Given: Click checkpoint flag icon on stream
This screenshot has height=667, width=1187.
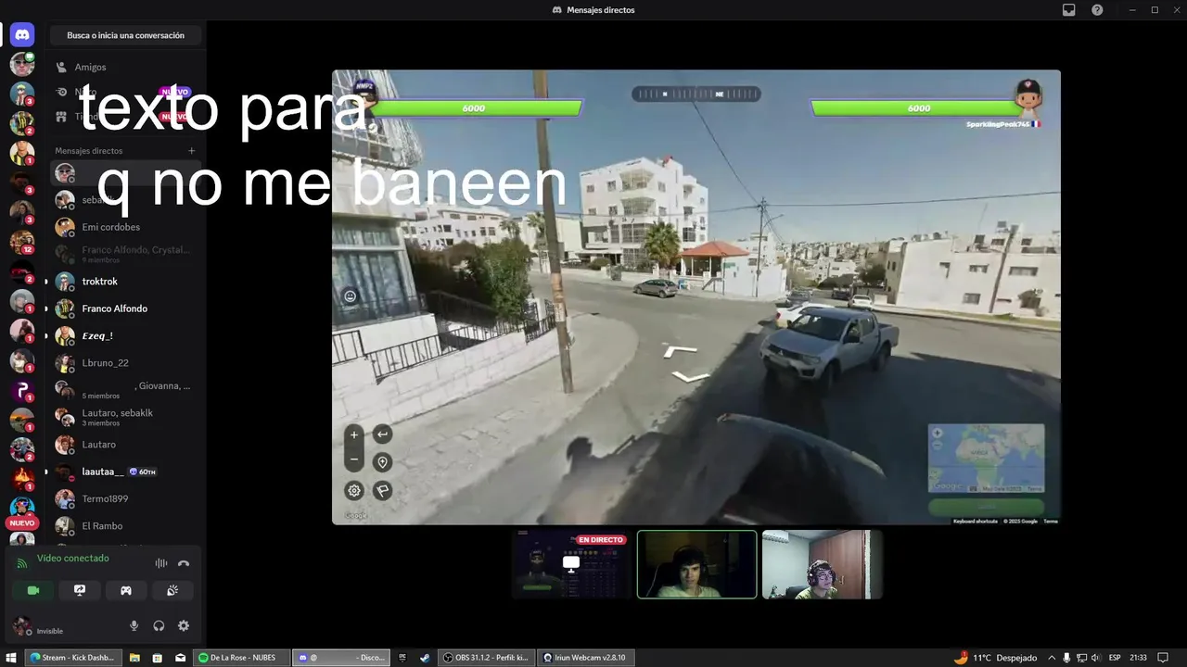Looking at the screenshot, I should coord(382,491).
